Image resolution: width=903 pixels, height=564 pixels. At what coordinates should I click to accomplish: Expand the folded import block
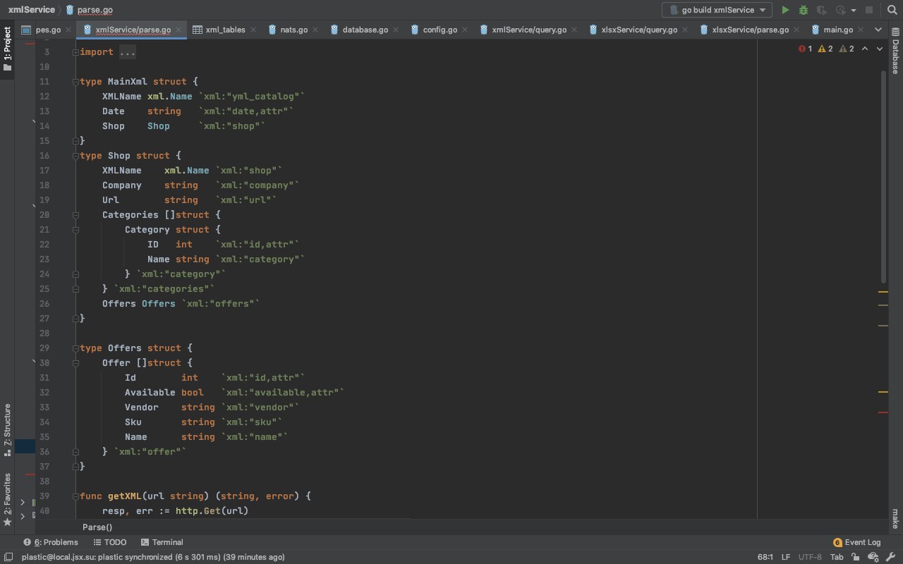[x=75, y=52]
